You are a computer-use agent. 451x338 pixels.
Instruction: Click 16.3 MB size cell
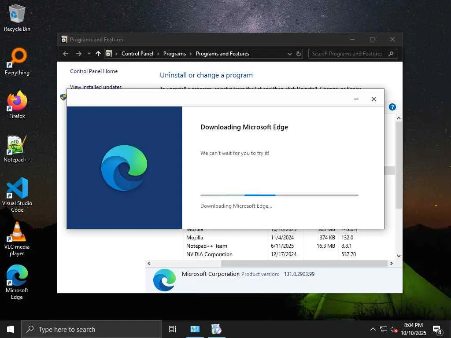pos(325,246)
